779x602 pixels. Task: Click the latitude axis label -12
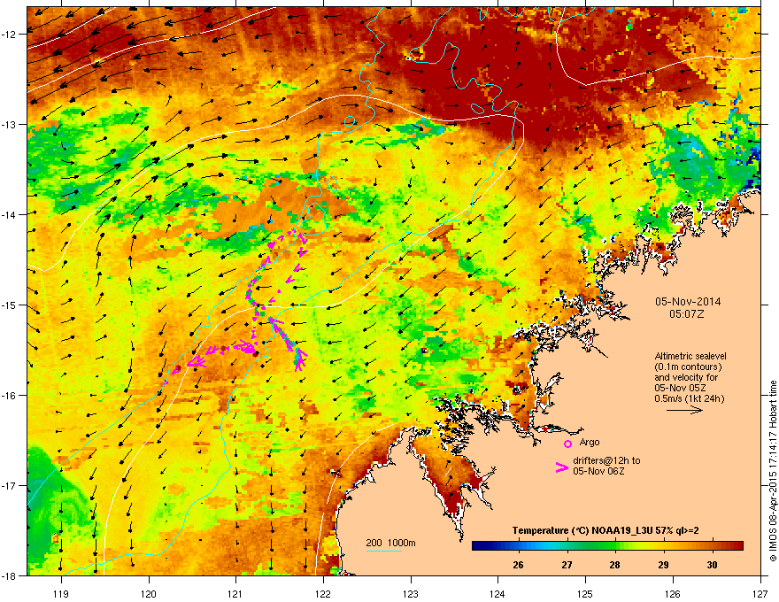[10, 35]
